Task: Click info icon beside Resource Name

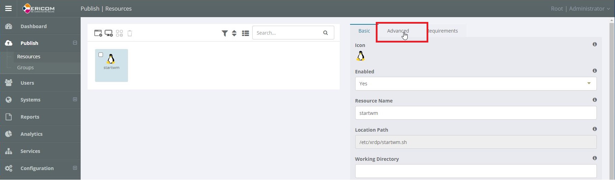Action: (x=594, y=100)
